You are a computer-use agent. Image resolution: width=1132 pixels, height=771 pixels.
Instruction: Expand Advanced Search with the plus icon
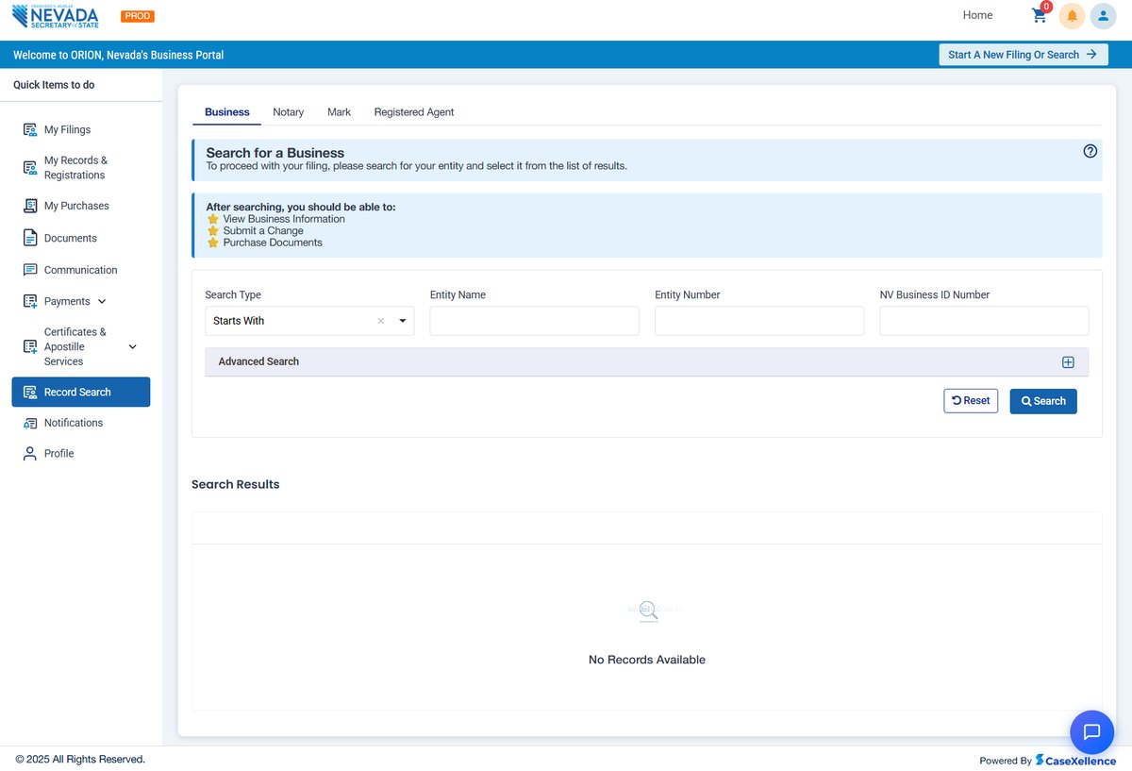[x=1069, y=362]
